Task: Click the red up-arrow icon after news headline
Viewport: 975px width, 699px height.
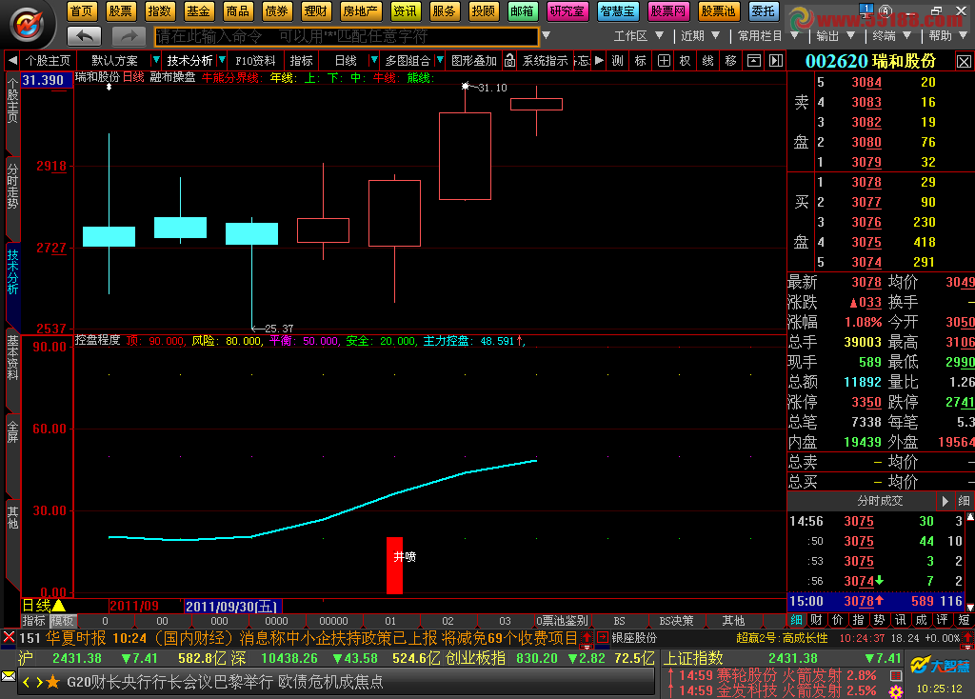Action: point(587,637)
